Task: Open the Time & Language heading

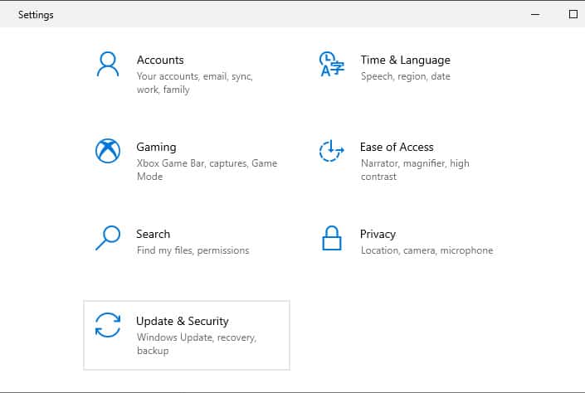Action: pyautogui.click(x=405, y=60)
